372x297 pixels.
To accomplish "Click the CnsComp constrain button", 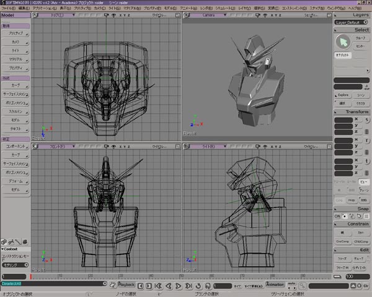I will point(343,241).
